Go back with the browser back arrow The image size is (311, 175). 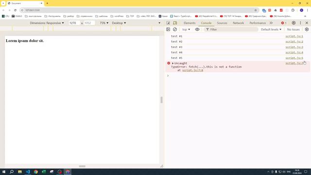pos(3,10)
